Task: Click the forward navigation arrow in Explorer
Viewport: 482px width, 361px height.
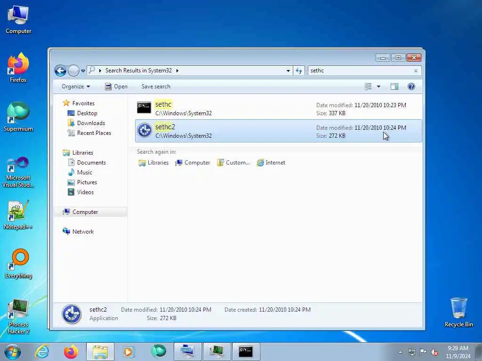Action: [73, 71]
